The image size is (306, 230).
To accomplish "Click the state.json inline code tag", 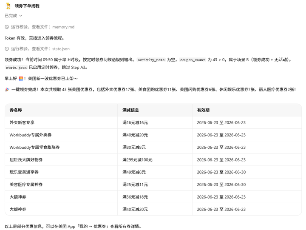I will coord(16,68).
